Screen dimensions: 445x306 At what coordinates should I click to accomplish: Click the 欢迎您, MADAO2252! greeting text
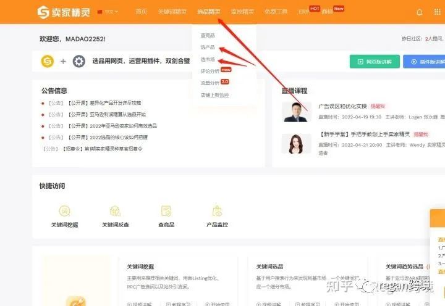pyautogui.click(x=72, y=39)
